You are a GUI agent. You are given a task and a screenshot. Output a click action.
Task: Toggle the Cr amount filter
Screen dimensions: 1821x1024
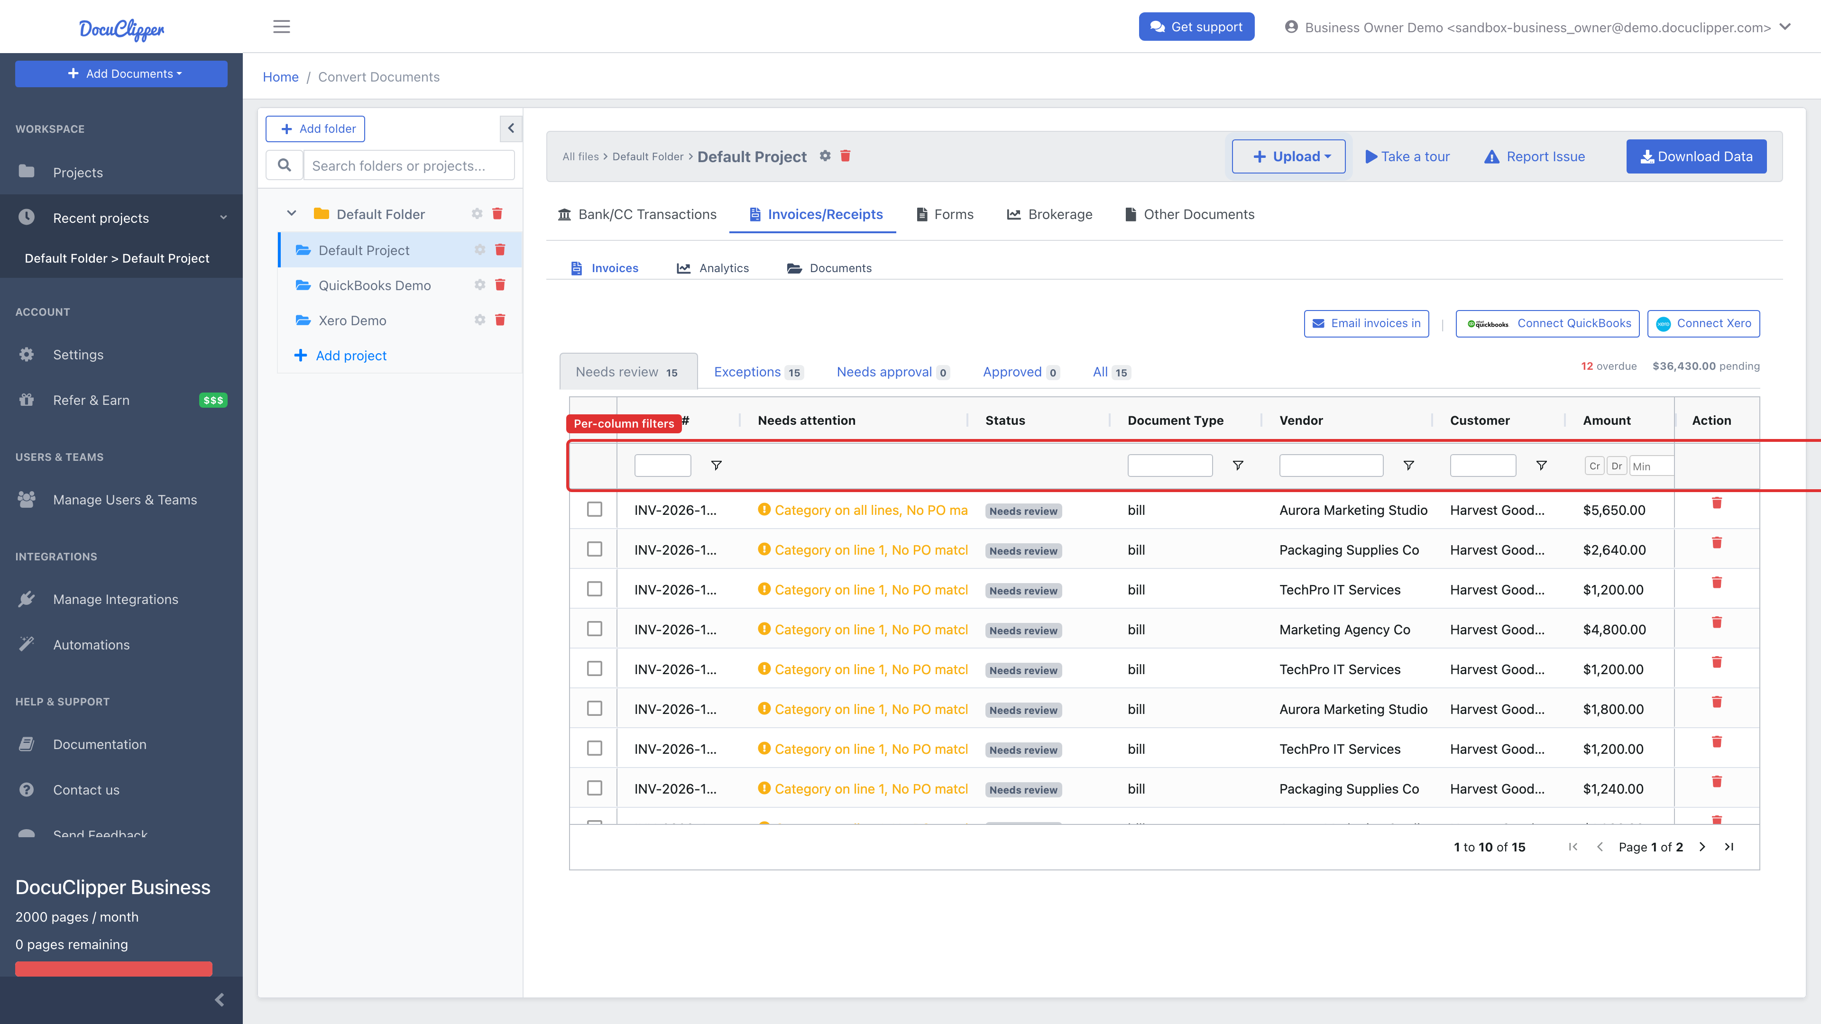click(x=1595, y=466)
